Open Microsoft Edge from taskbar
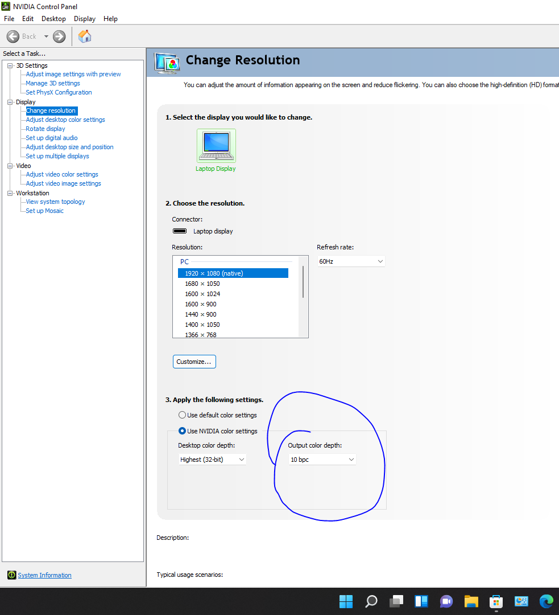 [546, 601]
